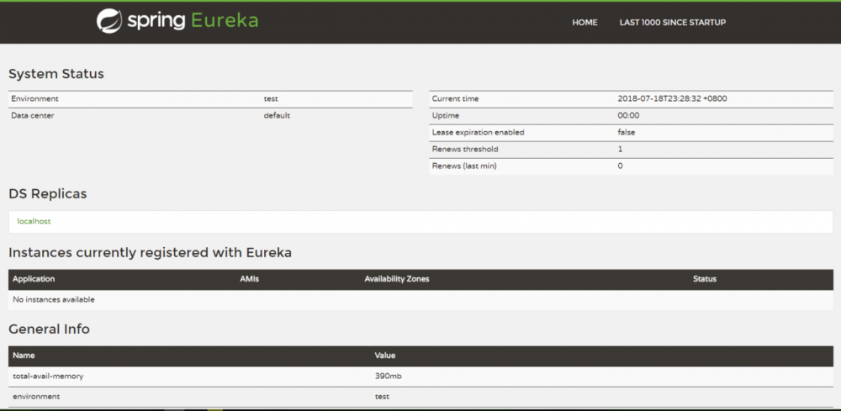This screenshot has width=841, height=411.
Task: Open LAST 1000 SINCE STARTUP page
Action: point(673,23)
